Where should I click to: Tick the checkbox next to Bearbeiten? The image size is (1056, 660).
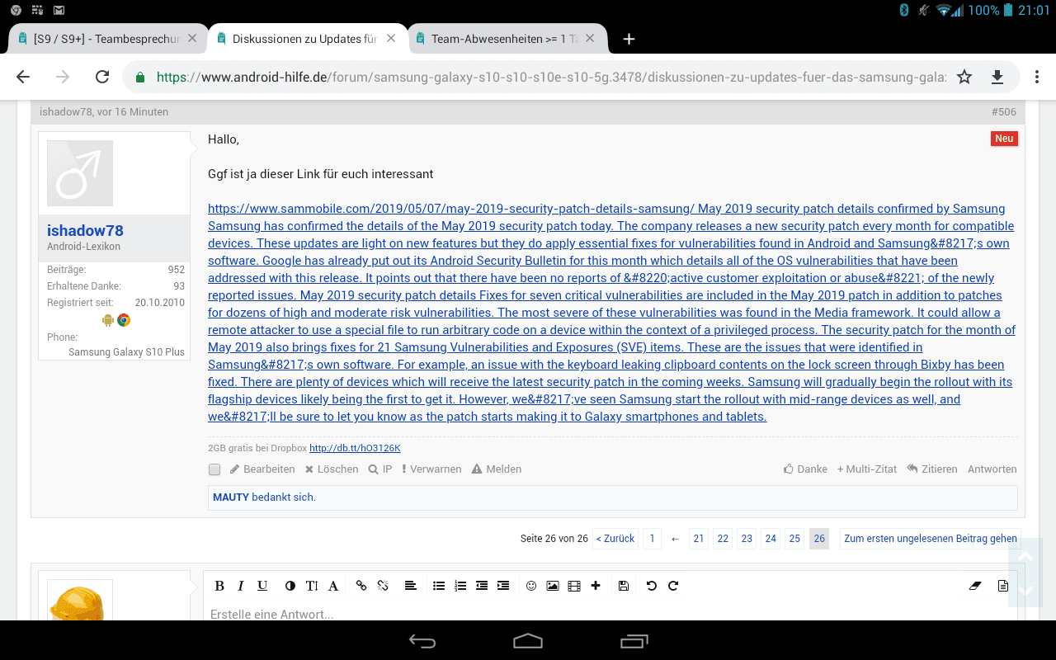click(214, 469)
